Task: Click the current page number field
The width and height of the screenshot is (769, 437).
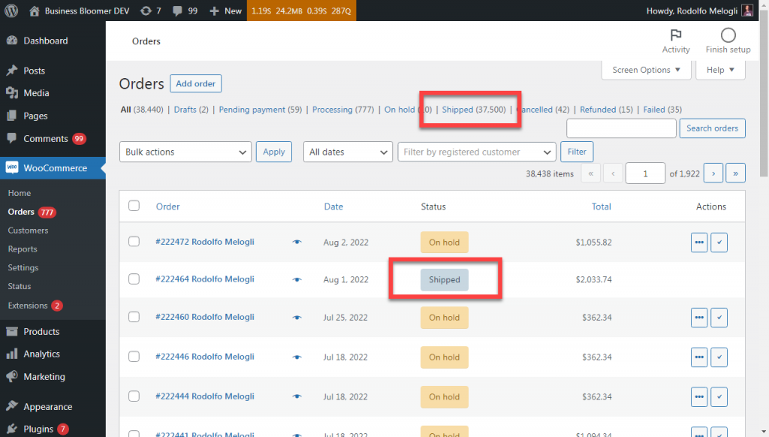Action: pyautogui.click(x=645, y=173)
